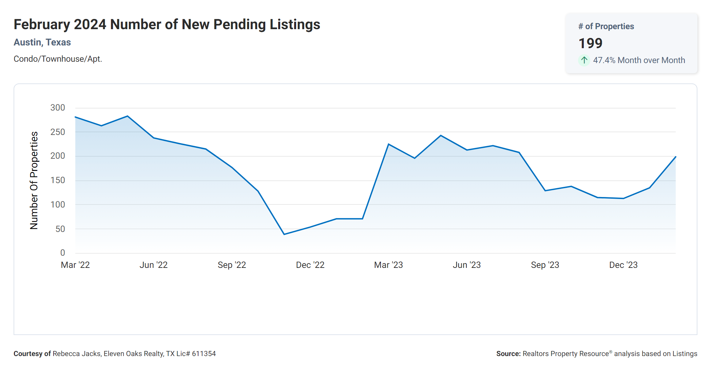Click the Sep '22 x-axis label

232,265
